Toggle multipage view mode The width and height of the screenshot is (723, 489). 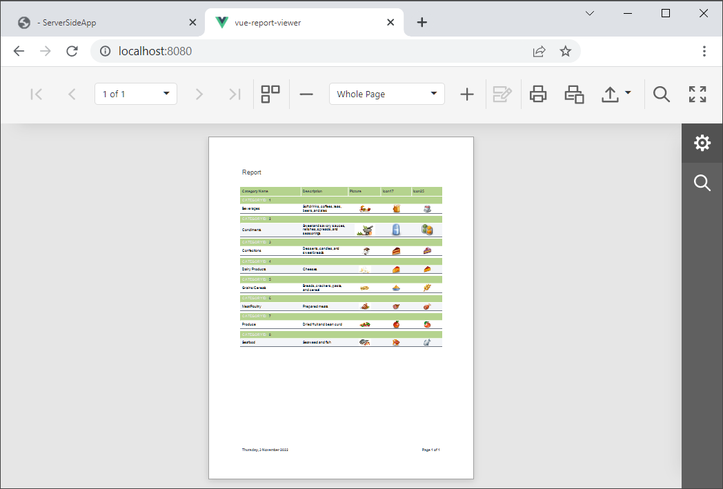click(270, 94)
